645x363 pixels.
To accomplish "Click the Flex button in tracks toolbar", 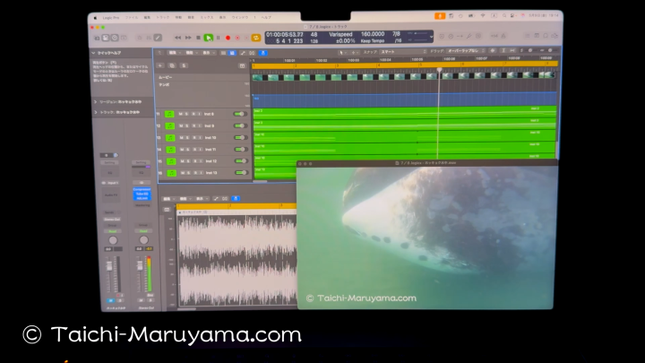I will pyautogui.click(x=252, y=53).
